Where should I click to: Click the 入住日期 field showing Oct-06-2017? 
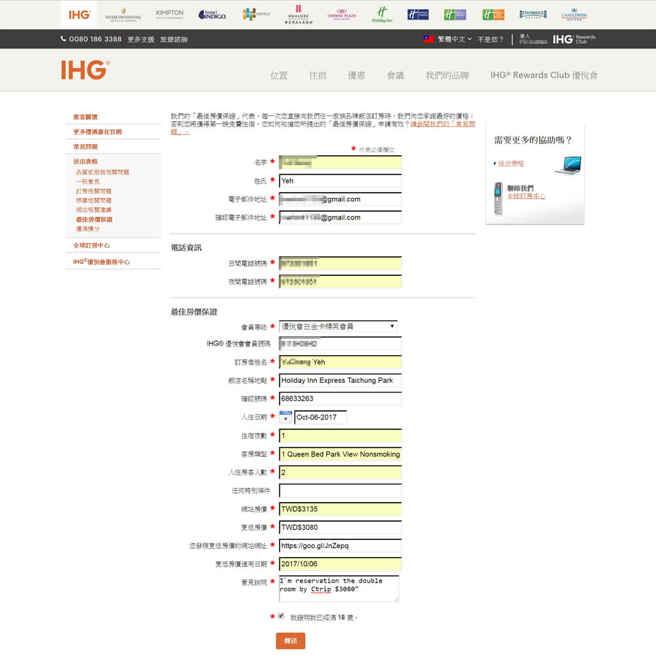321,417
